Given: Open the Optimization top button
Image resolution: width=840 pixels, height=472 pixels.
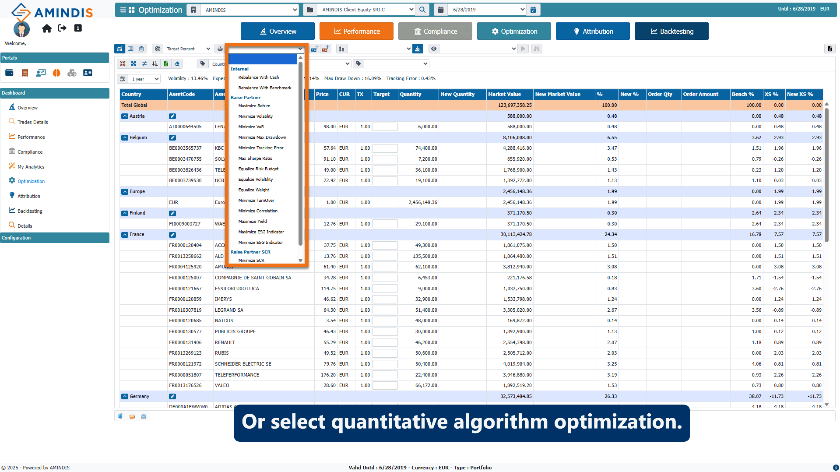Looking at the screenshot, I should tap(514, 31).
